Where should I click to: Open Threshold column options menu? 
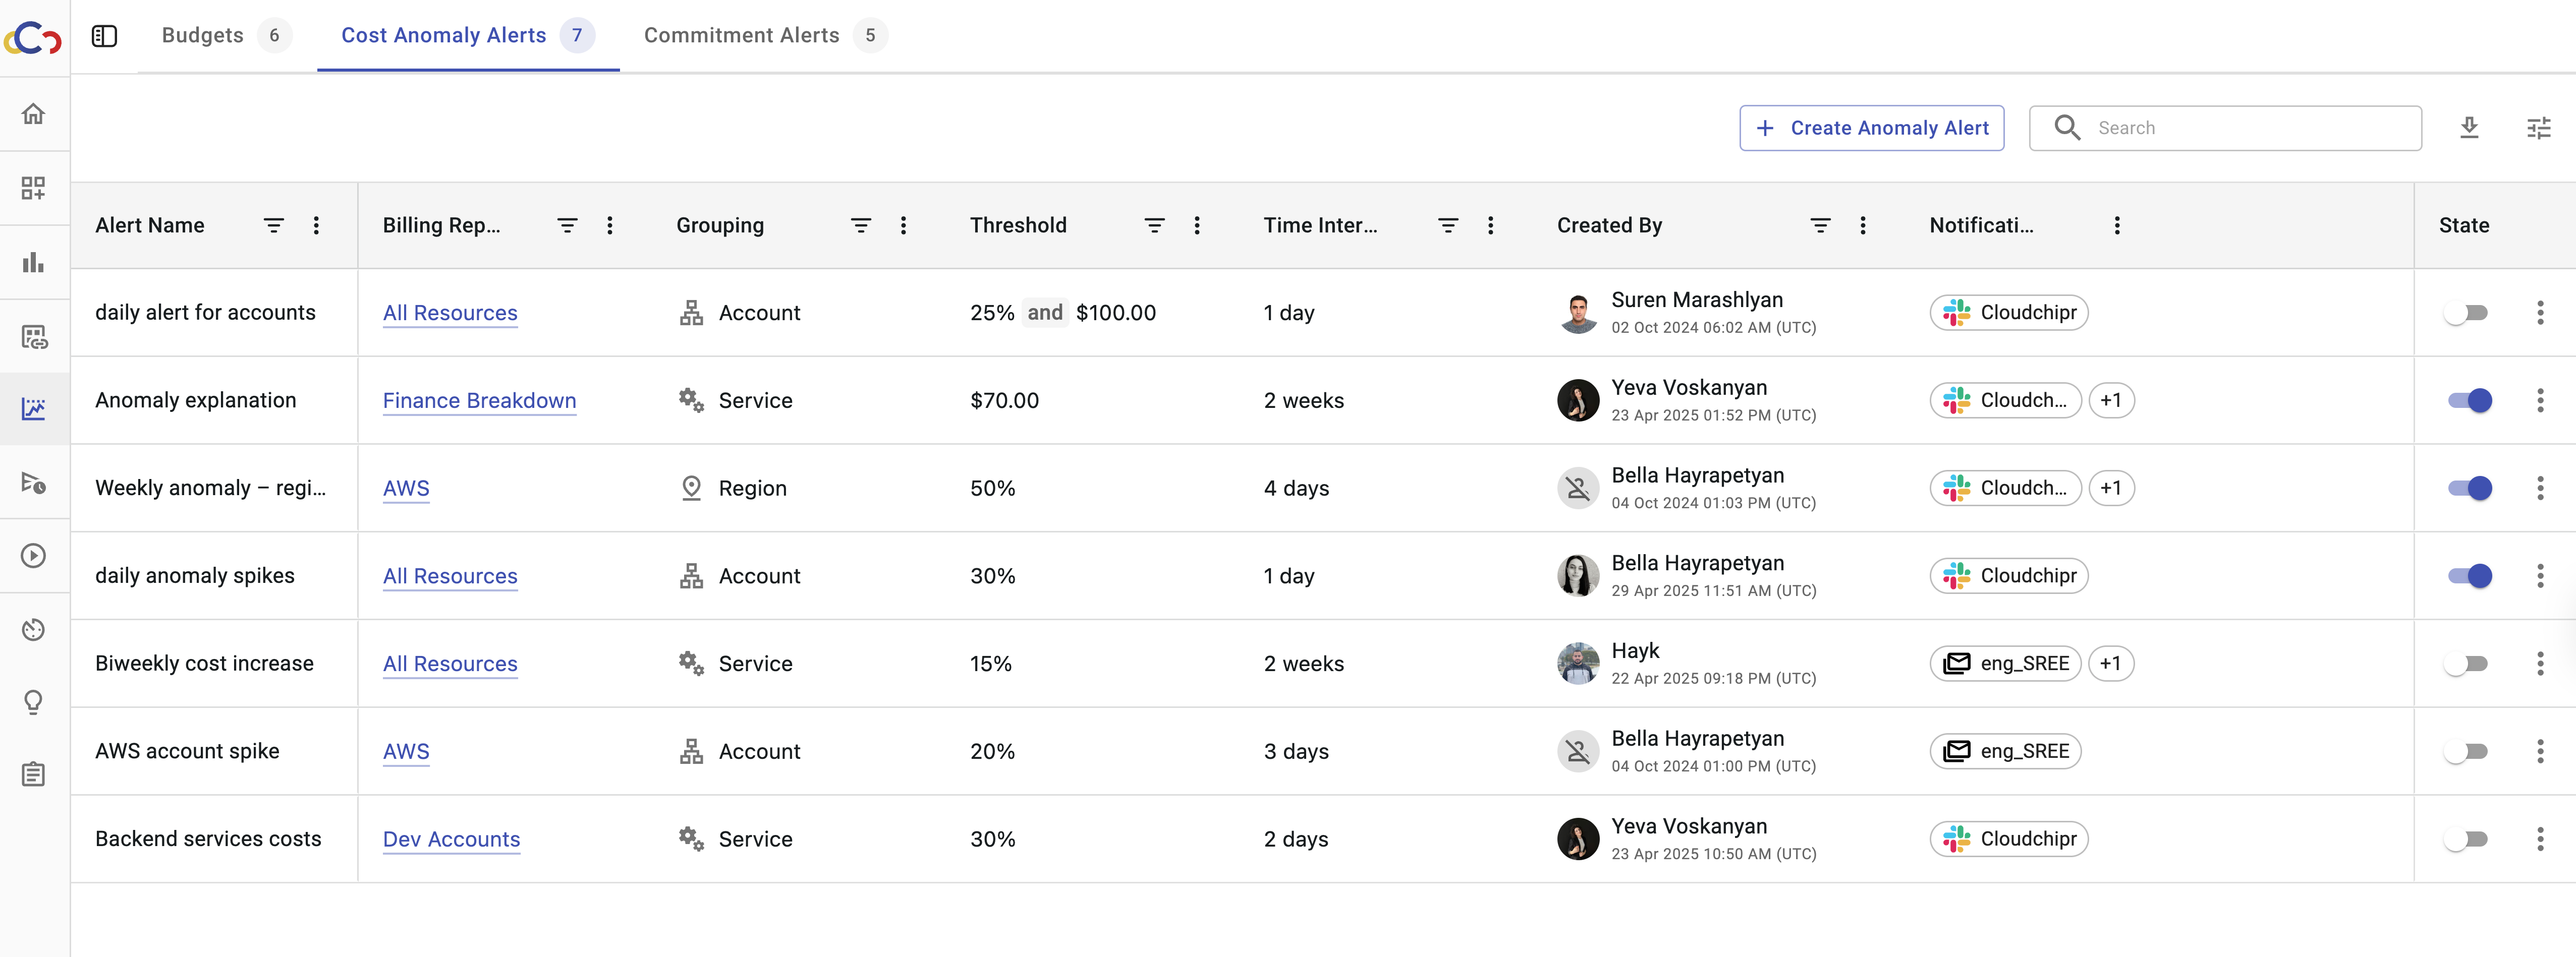click(x=1196, y=226)
